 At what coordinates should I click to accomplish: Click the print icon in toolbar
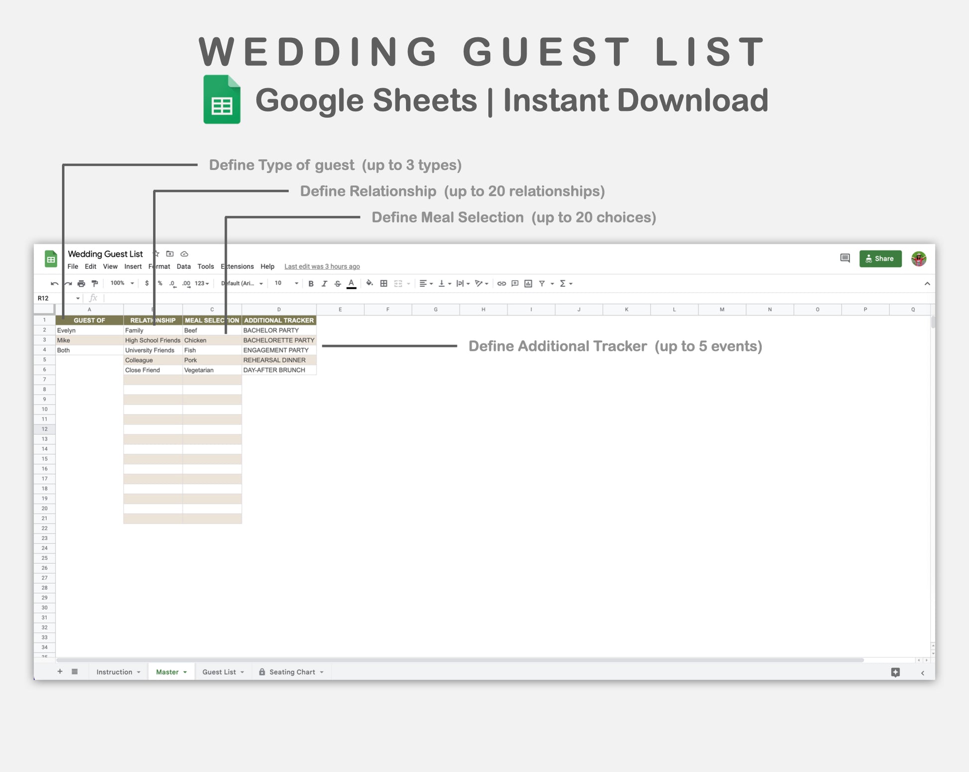81,284
